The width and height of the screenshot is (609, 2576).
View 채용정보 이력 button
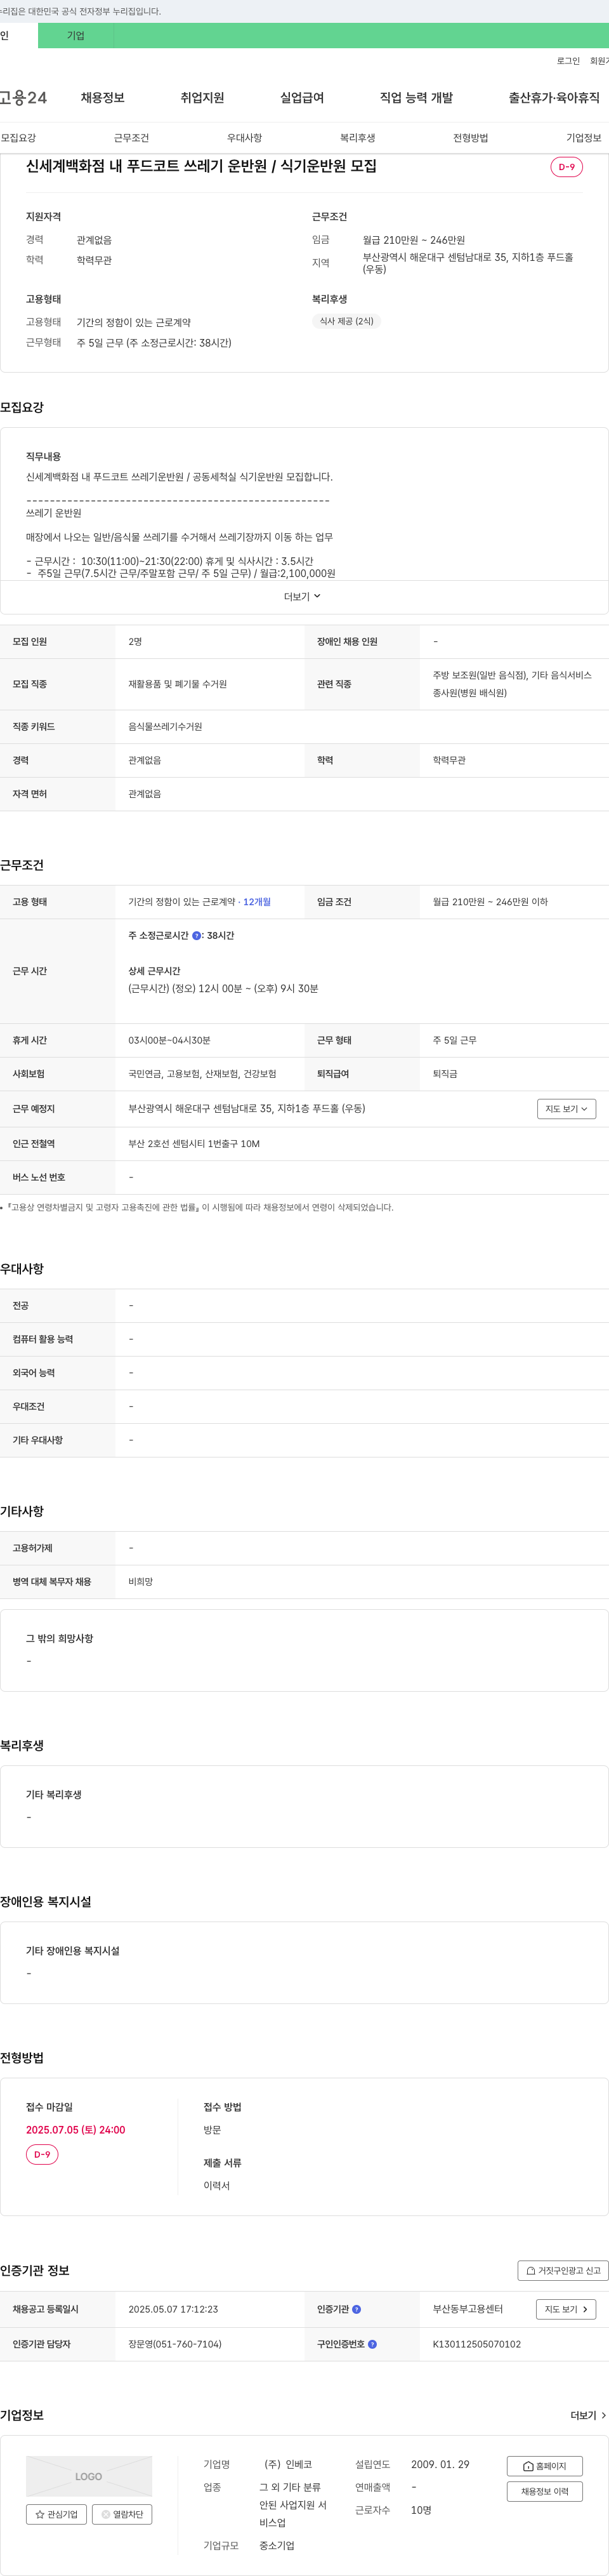pyautogui.click(x=544, y=2492)
